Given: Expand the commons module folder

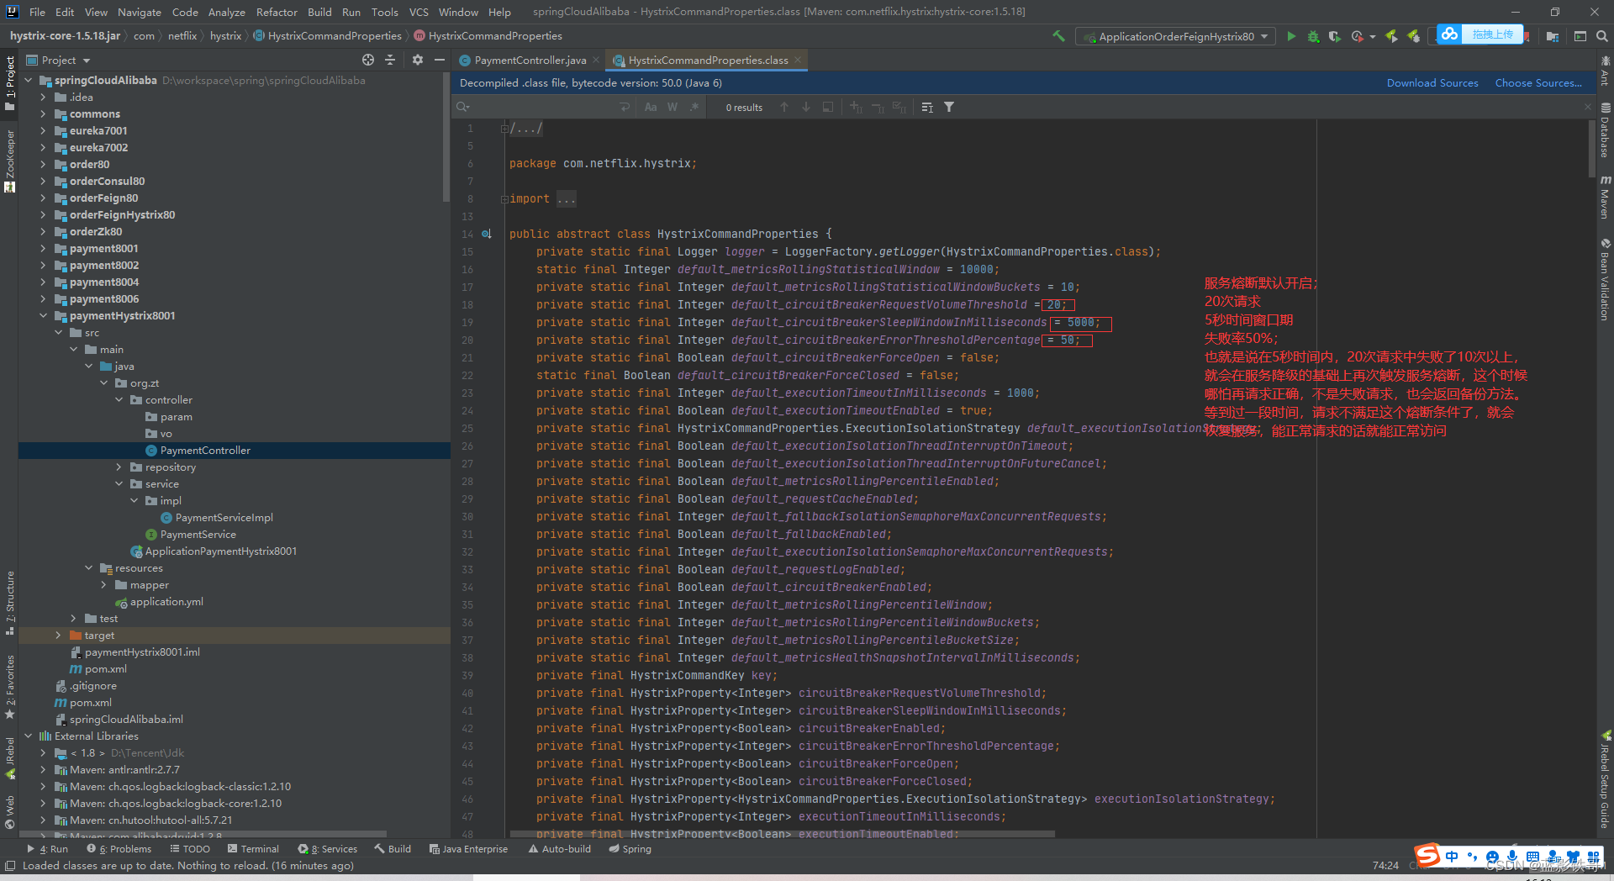Looking at the screenshot, I should pyautogui.click(x=43, y=113).
